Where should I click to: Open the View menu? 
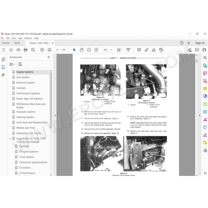(x=14, y=38)
